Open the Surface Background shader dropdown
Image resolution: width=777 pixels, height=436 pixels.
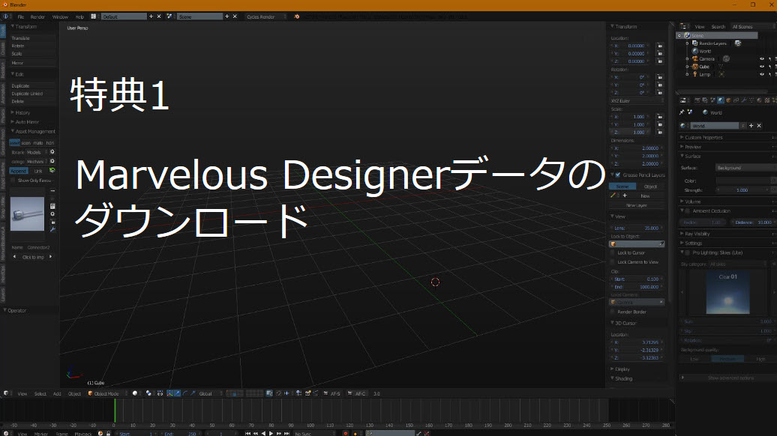[x=745, y=168]
